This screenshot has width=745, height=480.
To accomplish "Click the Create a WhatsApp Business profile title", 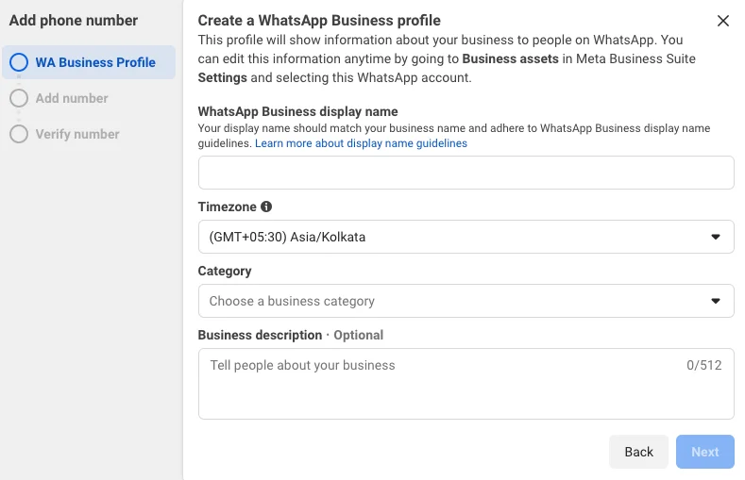I will 319,20.
